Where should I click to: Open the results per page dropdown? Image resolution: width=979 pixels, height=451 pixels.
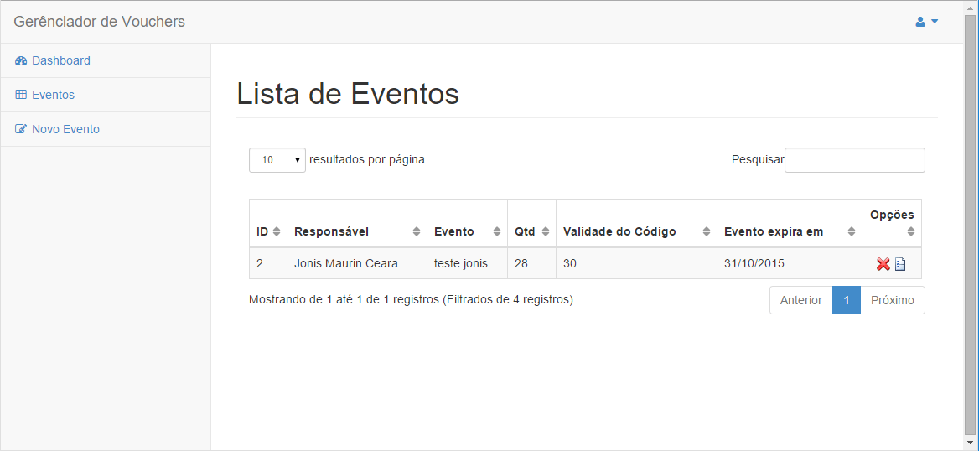click(277, 160)
